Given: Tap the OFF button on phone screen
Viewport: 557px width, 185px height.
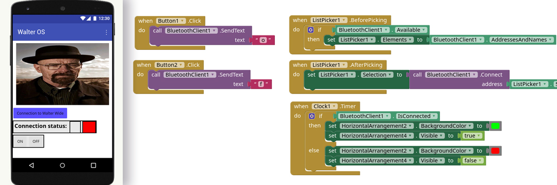Looking at the screenshot, I should coord(36,141).
